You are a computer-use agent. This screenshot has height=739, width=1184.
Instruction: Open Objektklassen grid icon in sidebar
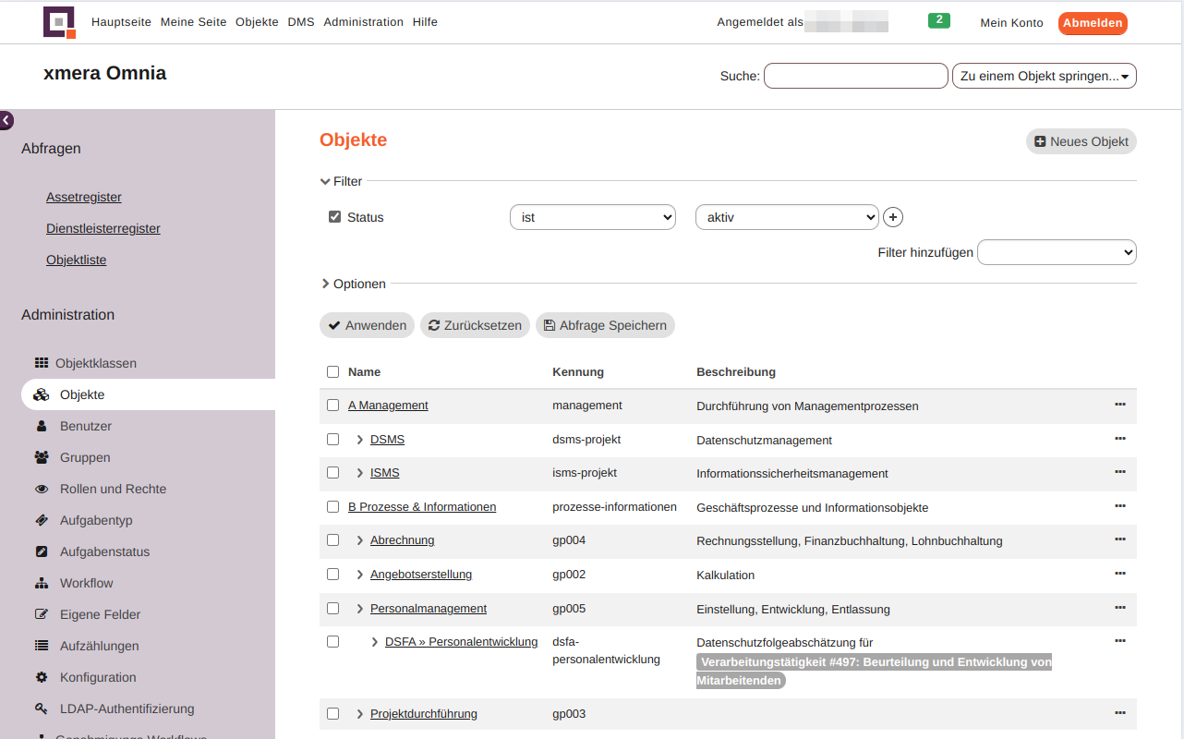[x=42, y=363]
